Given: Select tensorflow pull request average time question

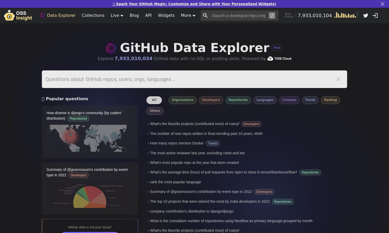Looking at the screenshot, I should pos(224,172).
